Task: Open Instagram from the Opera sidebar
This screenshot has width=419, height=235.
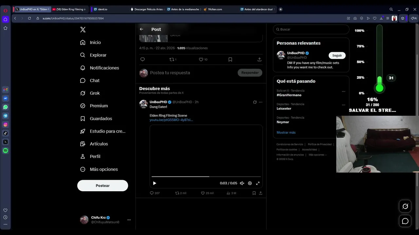Action: point(5,124)
